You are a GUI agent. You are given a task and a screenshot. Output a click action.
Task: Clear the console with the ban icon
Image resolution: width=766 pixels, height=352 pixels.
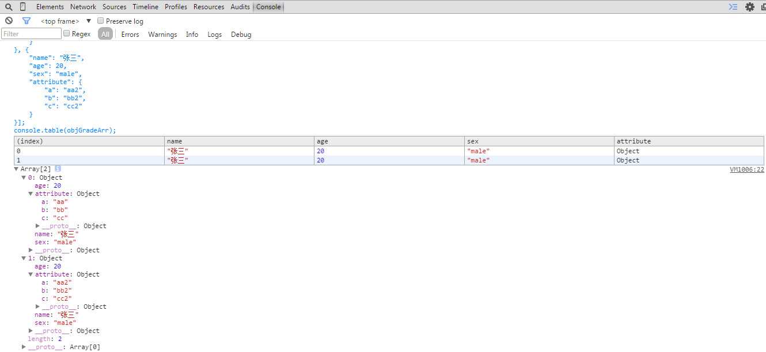pyautogui.click(x=9, y=21)
